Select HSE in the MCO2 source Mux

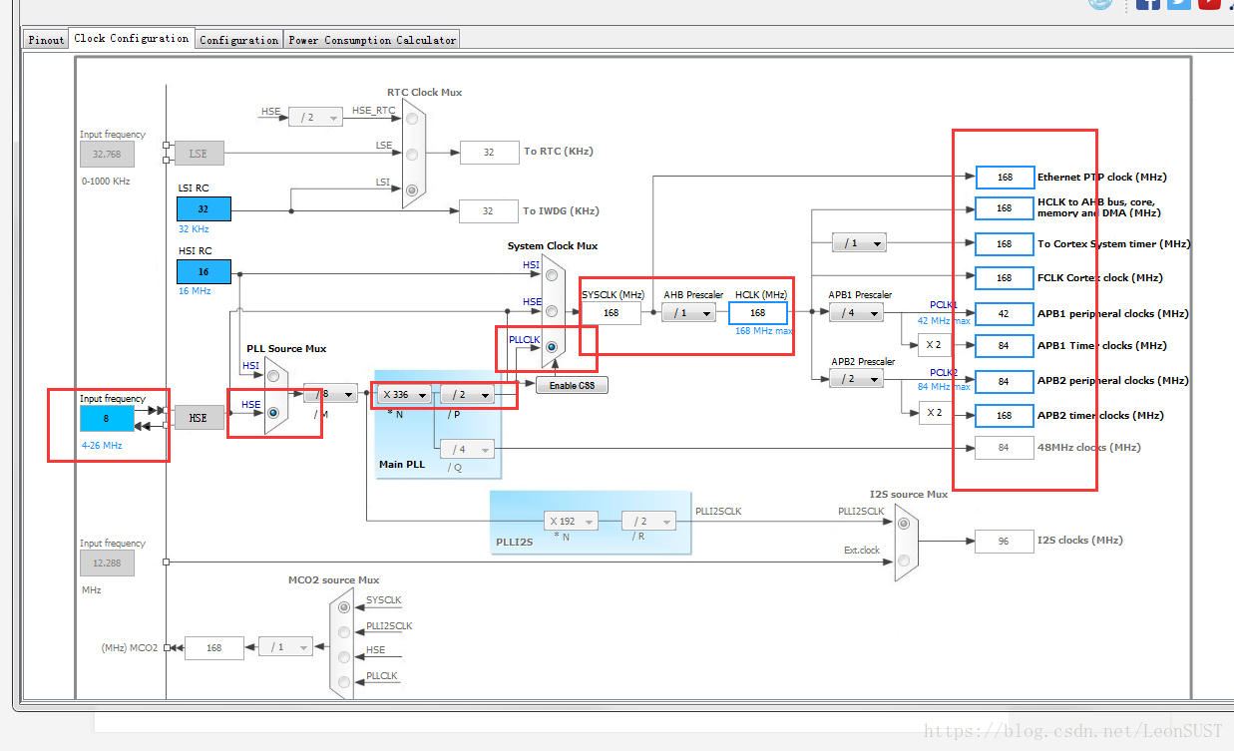pos(345,657)
